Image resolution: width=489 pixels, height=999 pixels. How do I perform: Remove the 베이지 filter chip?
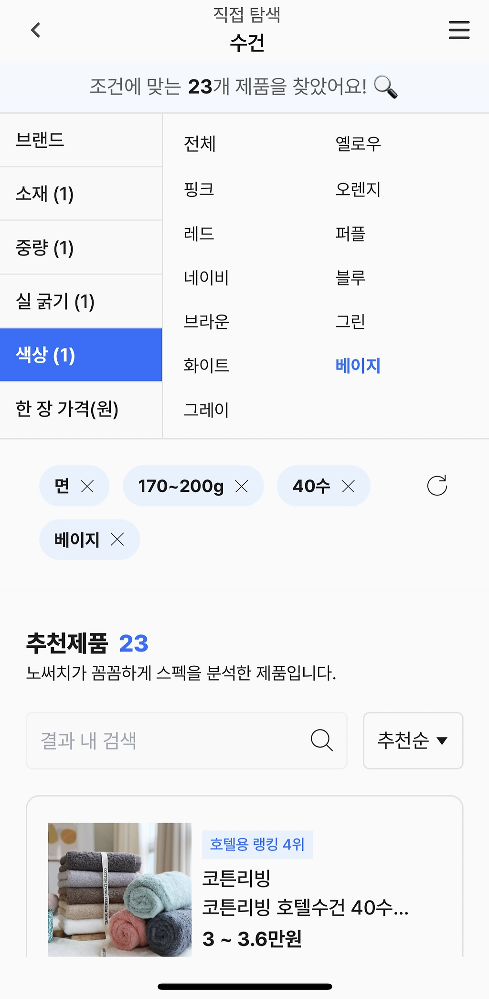click(117, 540)
